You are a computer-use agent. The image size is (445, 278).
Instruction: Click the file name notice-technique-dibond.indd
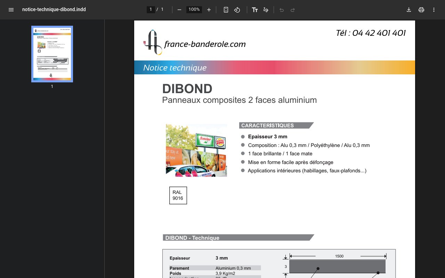tap(54, 10)
